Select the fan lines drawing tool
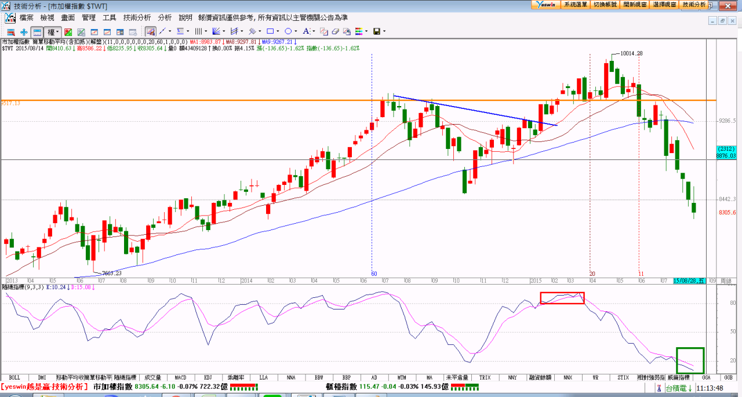Screen dimensions: 742x397 click(216, 31)
